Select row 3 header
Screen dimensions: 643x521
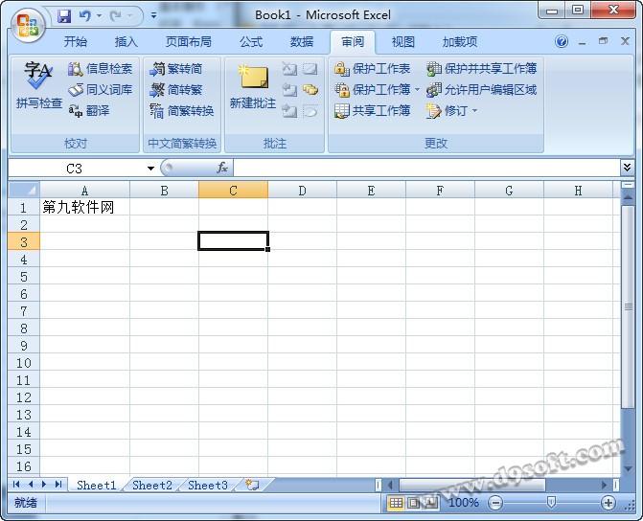24,242
